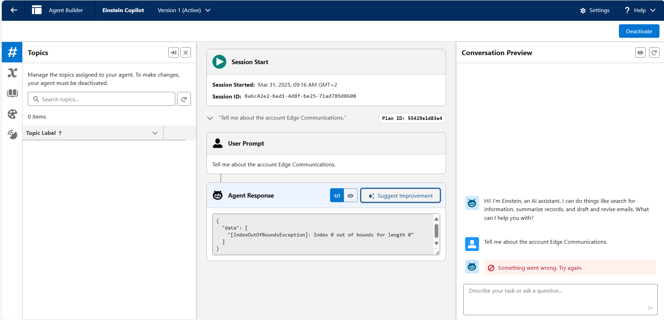The width and height of the screenshot is (664, 320).
Task: Close the Topics panel
Action: point(186,52)
